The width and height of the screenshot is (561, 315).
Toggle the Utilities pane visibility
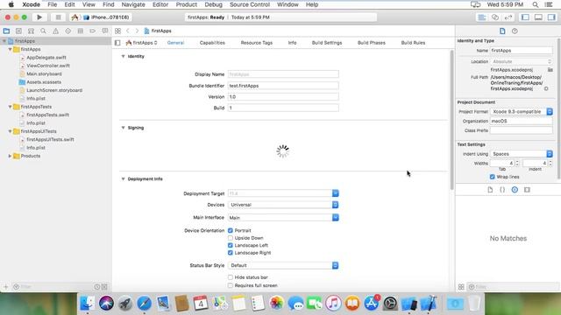click(551, 17)
